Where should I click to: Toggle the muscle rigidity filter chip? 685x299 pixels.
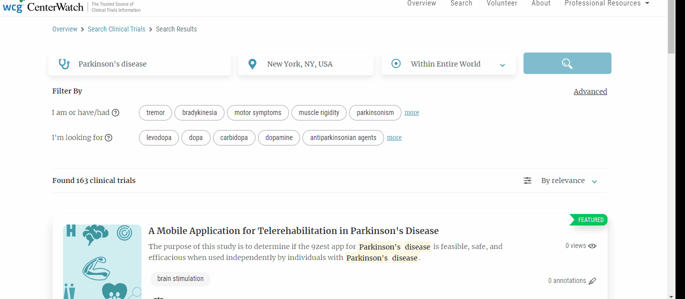[318, 112]
